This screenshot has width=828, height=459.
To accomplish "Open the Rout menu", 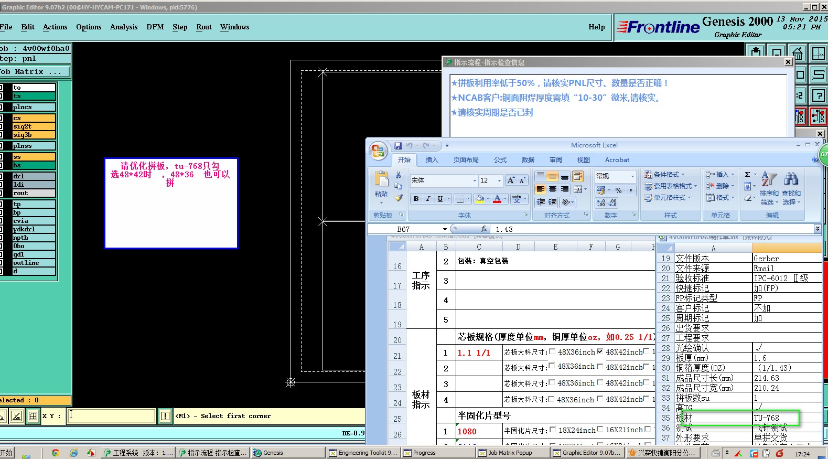I will coord(204,27).
